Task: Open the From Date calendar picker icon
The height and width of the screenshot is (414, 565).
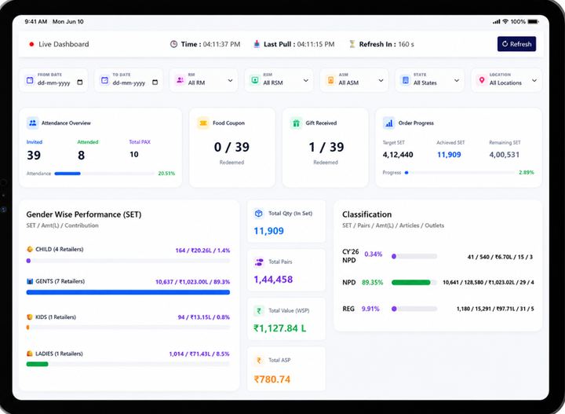Action: (80, 82)
